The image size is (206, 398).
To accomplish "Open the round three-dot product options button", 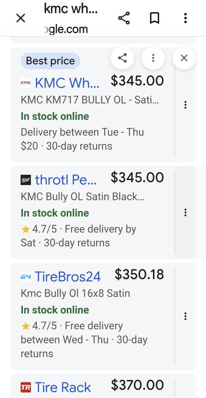I will point(153,58).
